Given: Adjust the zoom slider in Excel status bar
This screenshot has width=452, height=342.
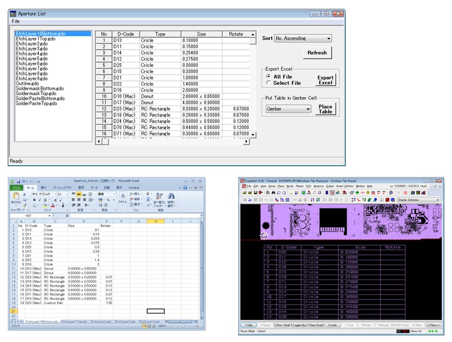Looking at the screenshot, I should [x=183, y=325].
